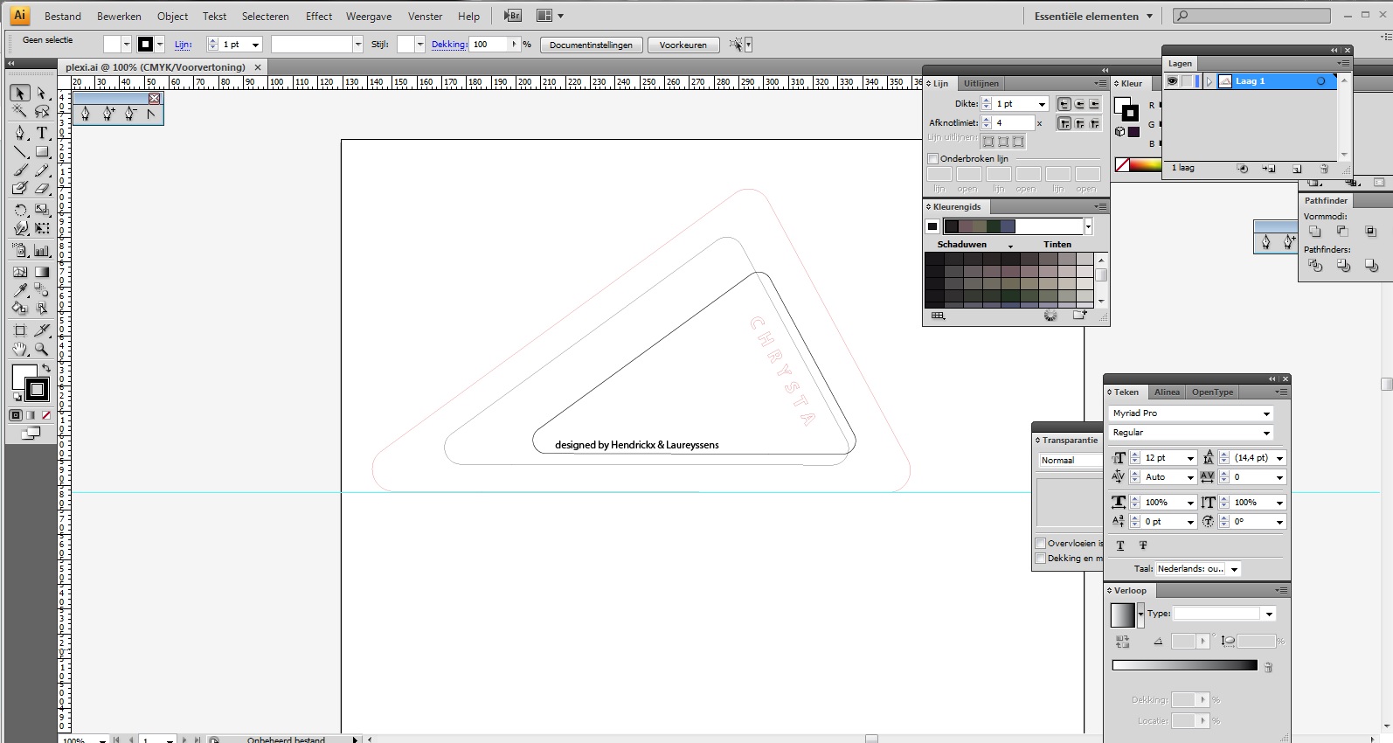The image size is (1393, 743).
Task: Select the Rectangle tool
Action: (41, 152)
